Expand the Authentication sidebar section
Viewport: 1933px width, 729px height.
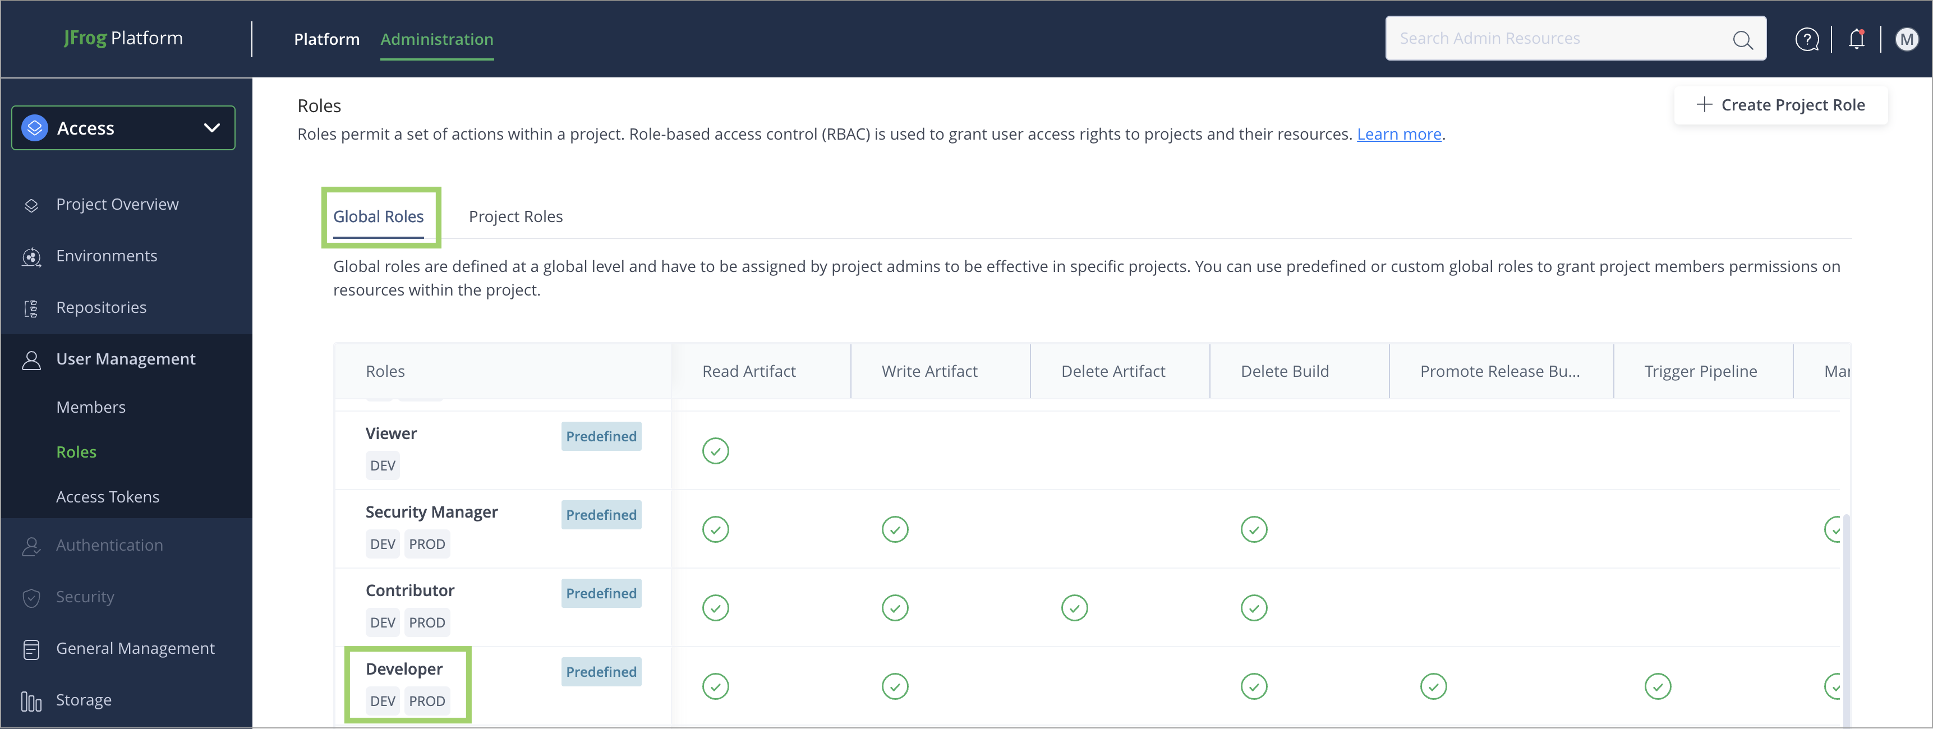coord(109,545)
